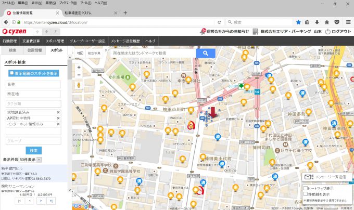Select large font size 大
The image size is (354, 210).
pyautogui.click(x=55, y=32)
